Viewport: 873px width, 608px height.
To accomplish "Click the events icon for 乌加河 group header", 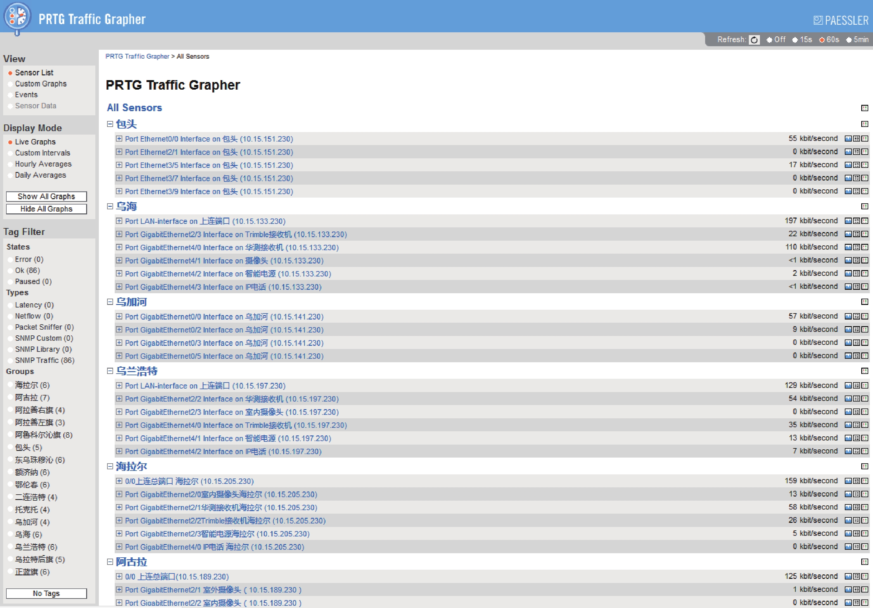I will 865,302.
